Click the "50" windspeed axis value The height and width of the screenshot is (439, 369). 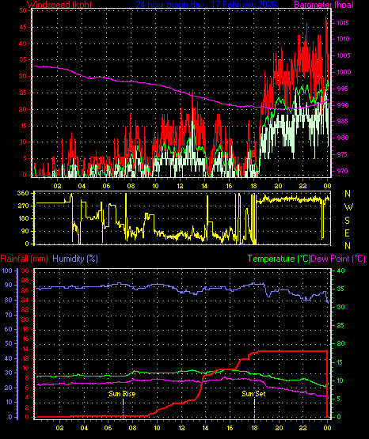23,10
